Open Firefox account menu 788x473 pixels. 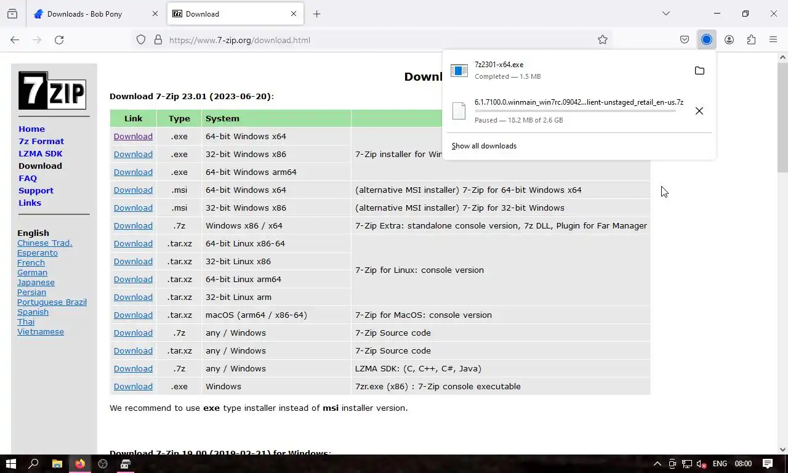coord(729,40)
